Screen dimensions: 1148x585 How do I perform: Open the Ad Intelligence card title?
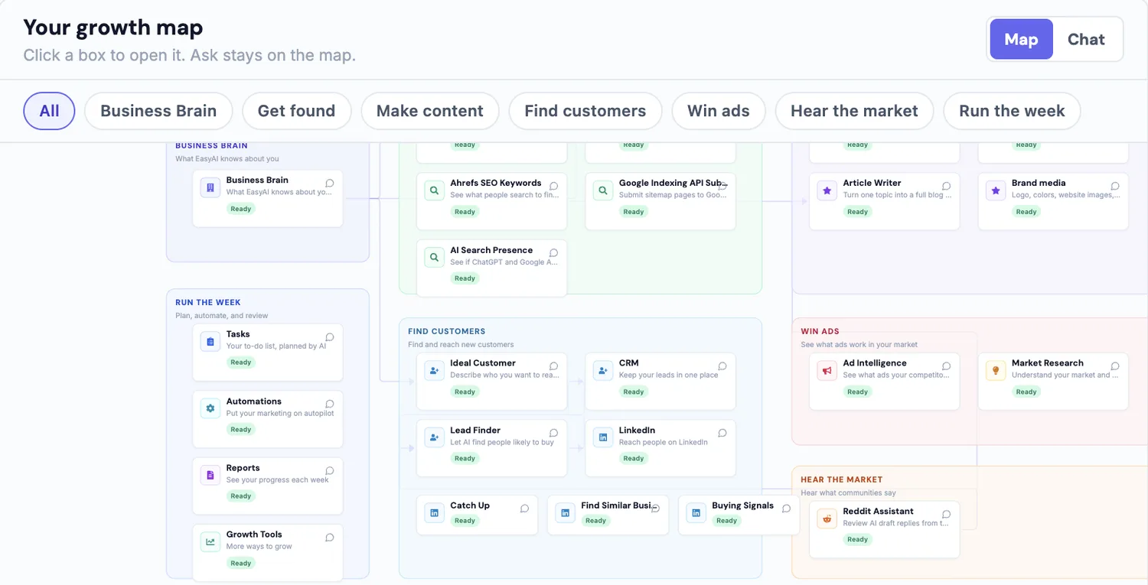coord(875,363)
